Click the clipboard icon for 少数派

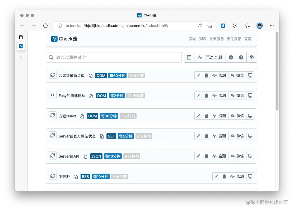pyautogui.click(x=224, y=176)
